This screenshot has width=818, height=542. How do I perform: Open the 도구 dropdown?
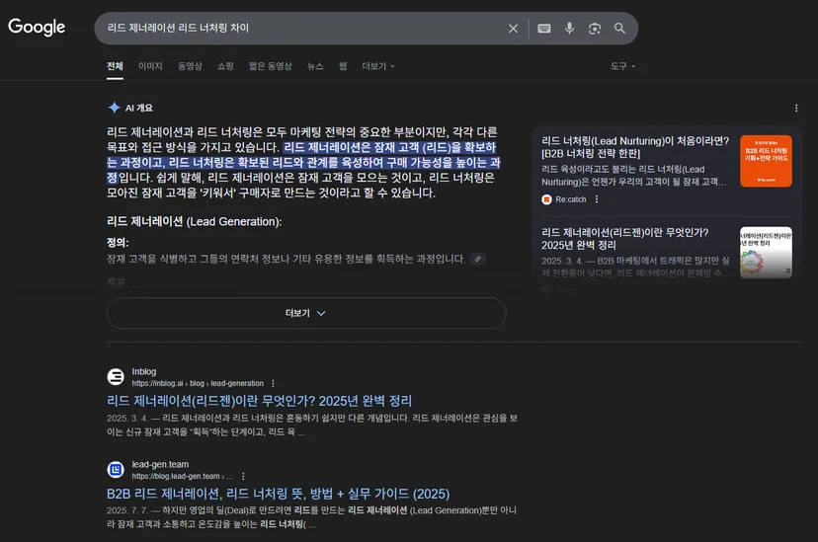(x=623, y=66)
